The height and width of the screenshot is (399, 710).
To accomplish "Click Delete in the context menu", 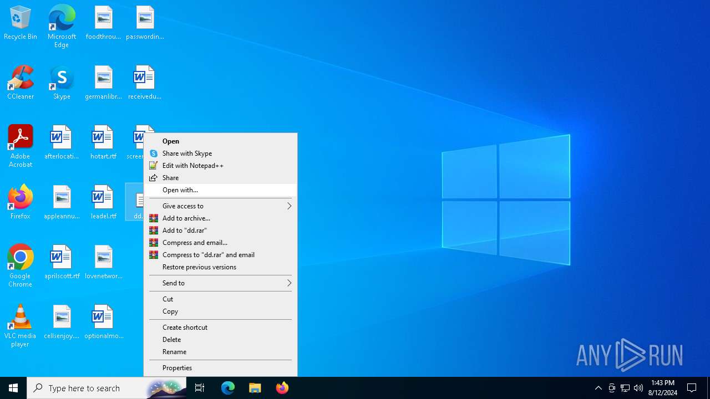I will pos(220,340).
